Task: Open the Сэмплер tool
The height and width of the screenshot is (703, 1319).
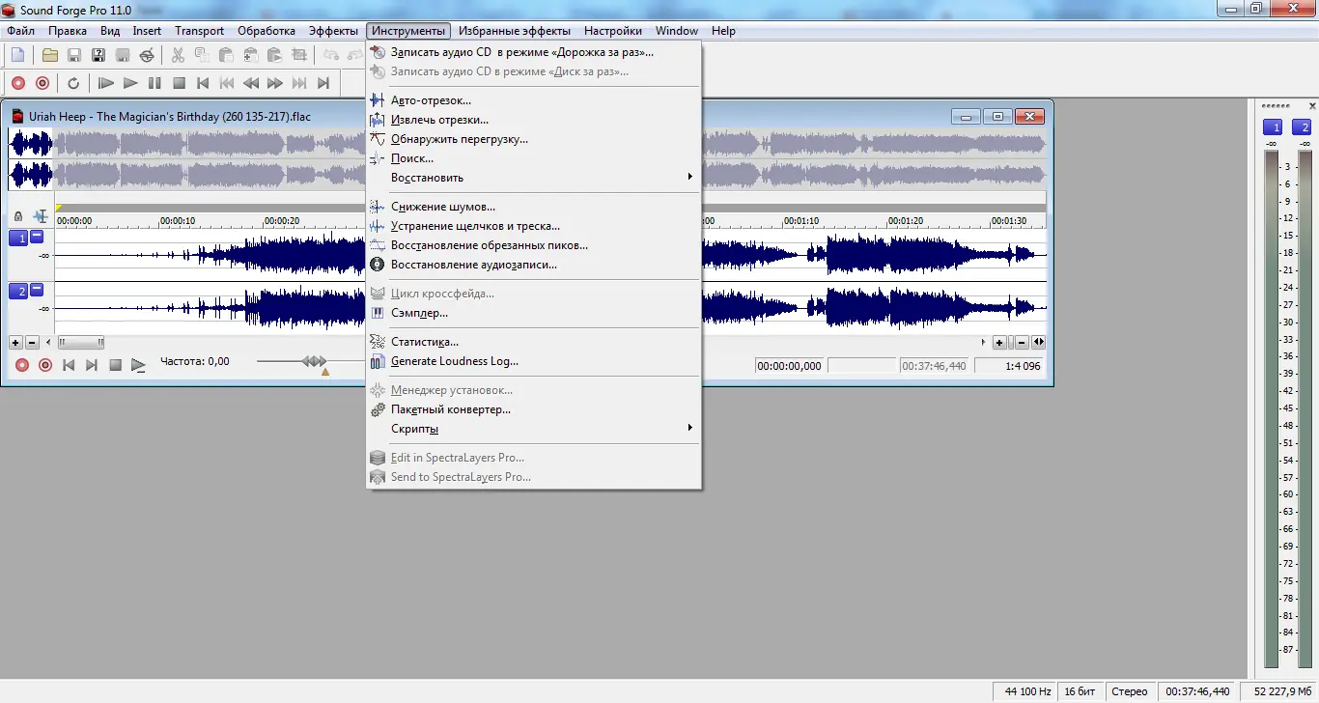Action: [534, 313]
